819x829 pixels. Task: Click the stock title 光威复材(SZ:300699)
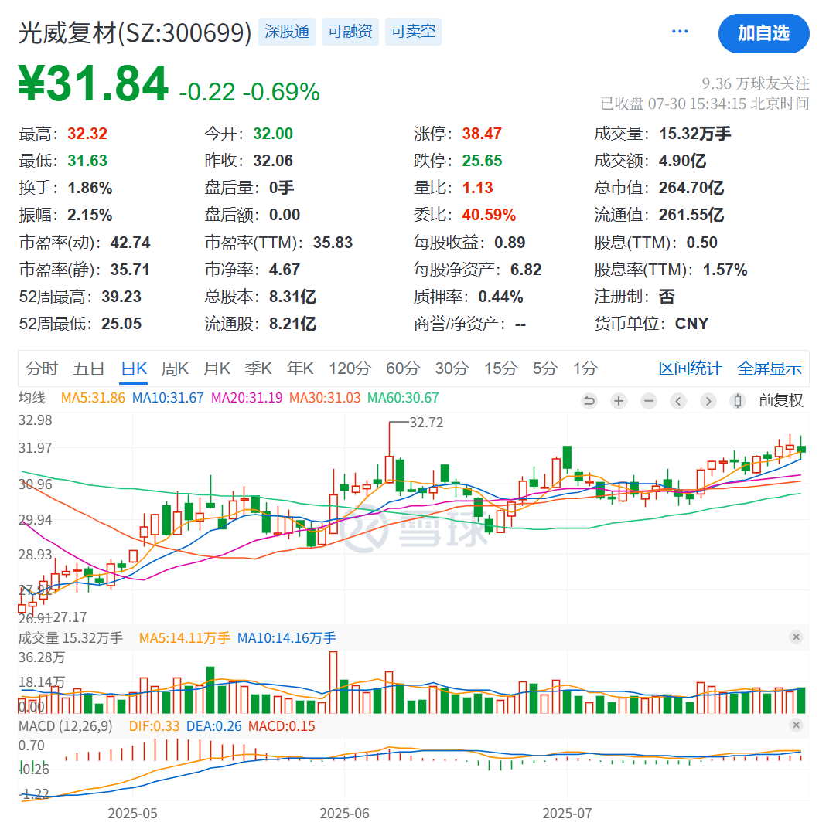(135, 32)
